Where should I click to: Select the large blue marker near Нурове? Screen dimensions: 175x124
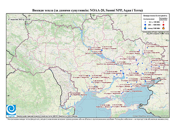click(102, 50)
